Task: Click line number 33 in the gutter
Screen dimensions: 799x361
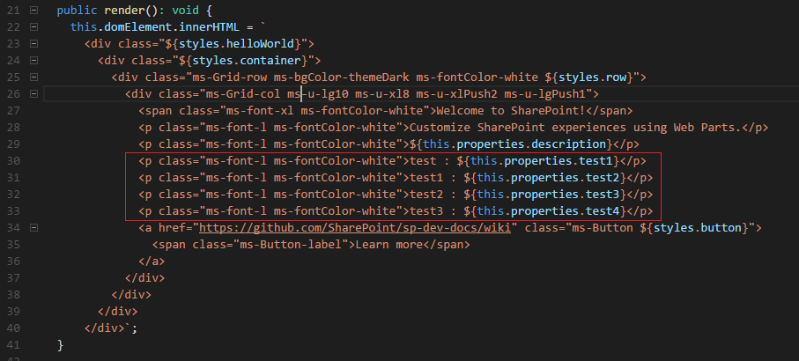Action: [11, 211]
